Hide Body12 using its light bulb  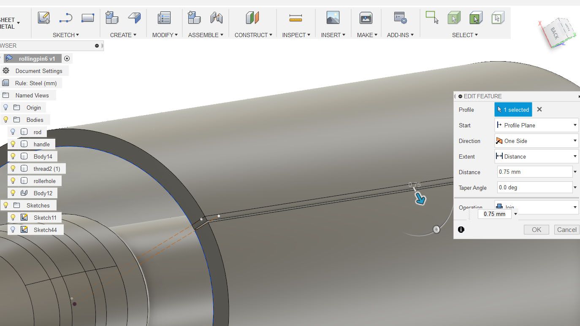point(13,193)
